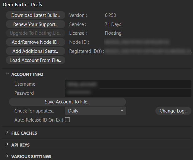Select the 71 Days service value
The height and width of the screenshot is (160, 193).
coord(113,24)
